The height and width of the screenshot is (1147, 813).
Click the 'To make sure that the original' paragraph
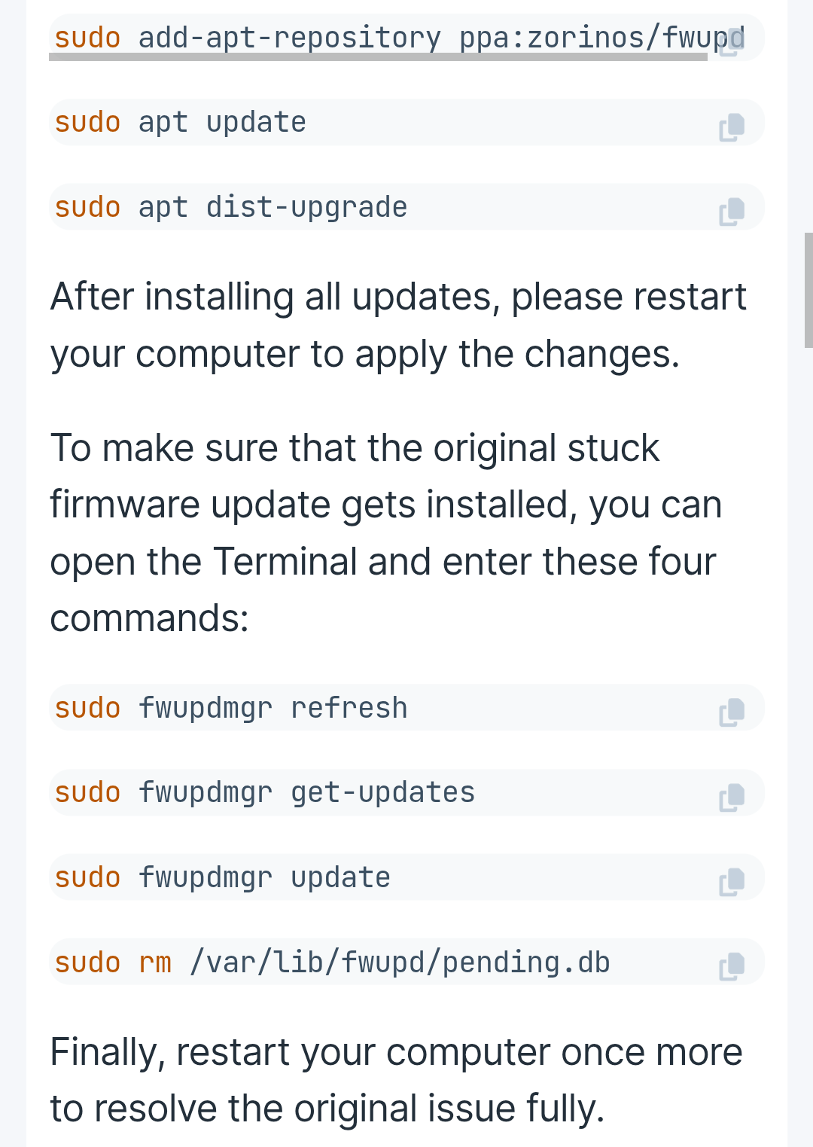pos(386,533)
